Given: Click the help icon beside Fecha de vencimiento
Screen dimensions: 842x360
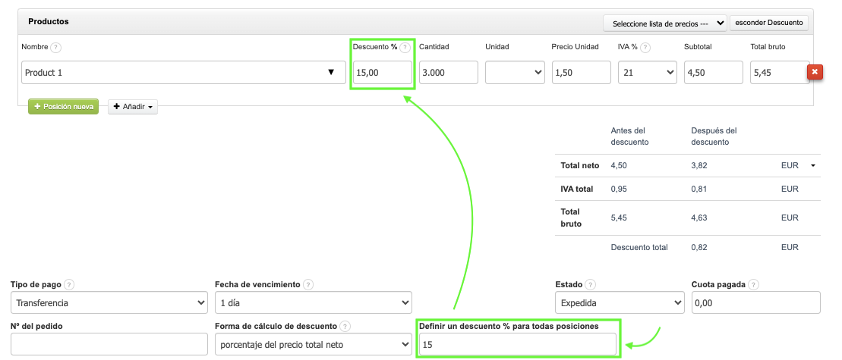Looking at the screenshot, I should [307, 284].
